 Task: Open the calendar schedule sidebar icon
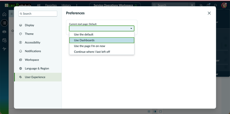click(4, 40)
